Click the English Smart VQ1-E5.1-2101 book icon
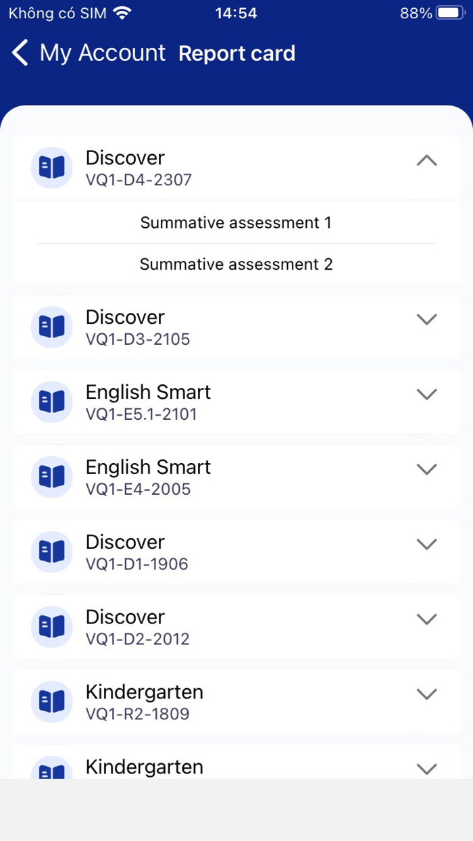This screenshot has width=473, height=841. 52,402
